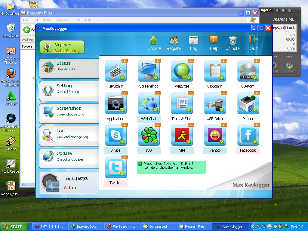Click Back arrow in Program Files window
This screenshot has width=308, height=231.
(x=27, y=30)
